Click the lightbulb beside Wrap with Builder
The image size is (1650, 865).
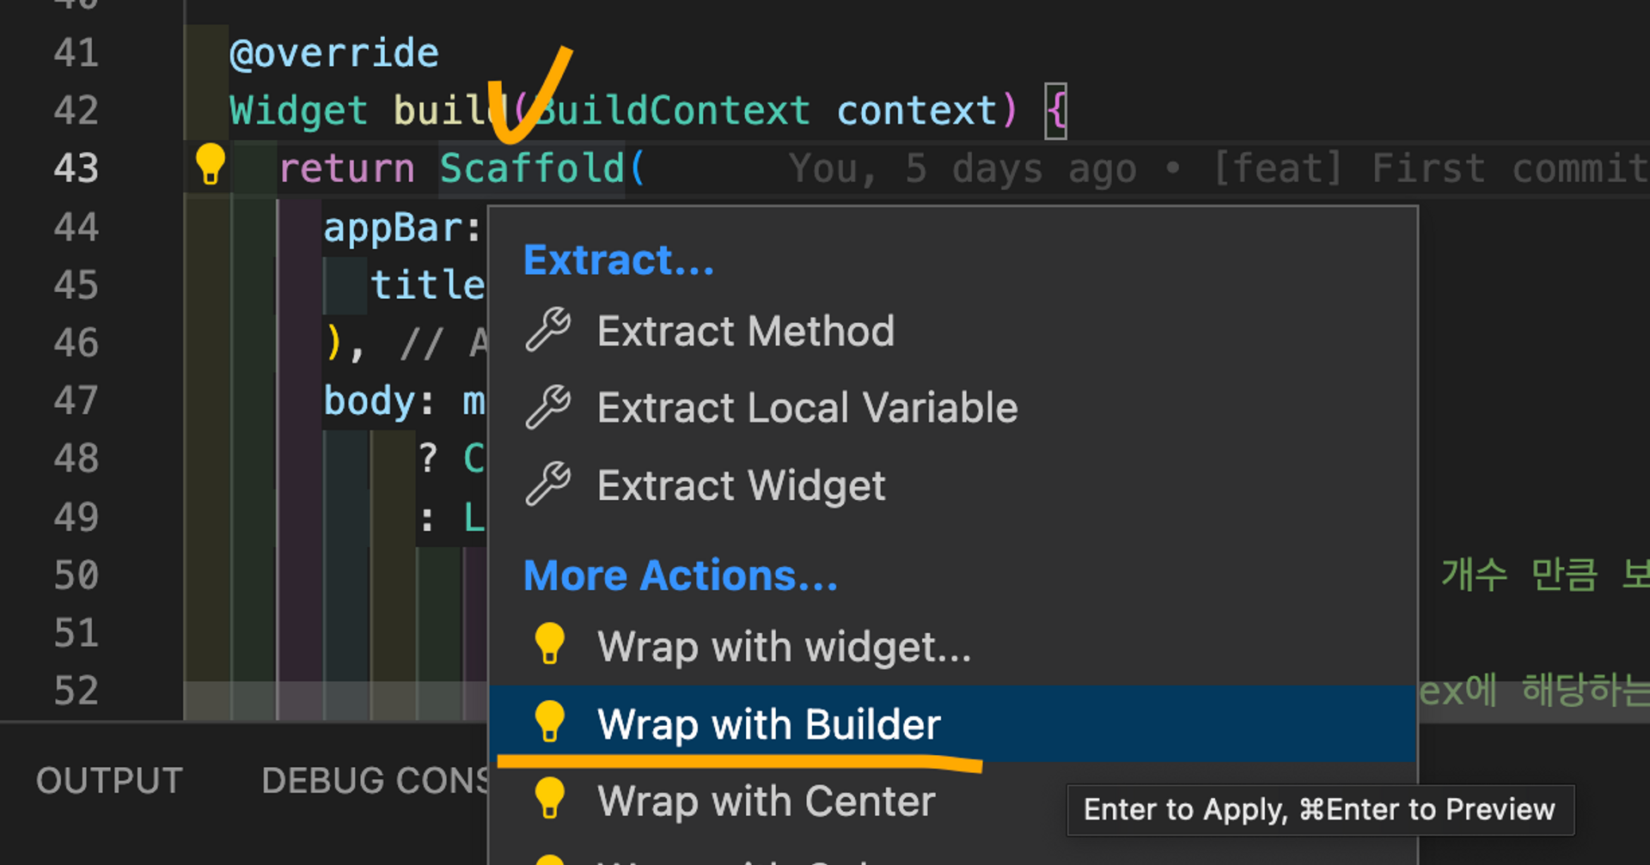pos(550,722)
